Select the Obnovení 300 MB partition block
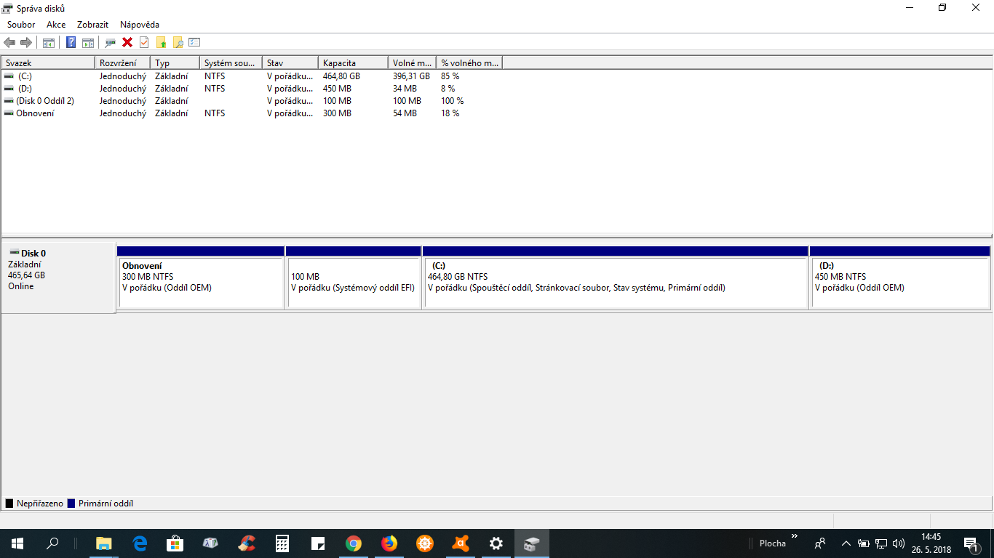Image resolution: width=994 pixels, height=558 pixels. pos(201,278)
